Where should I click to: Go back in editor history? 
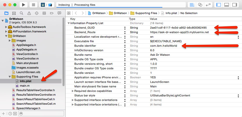click(x=76, y=13)
